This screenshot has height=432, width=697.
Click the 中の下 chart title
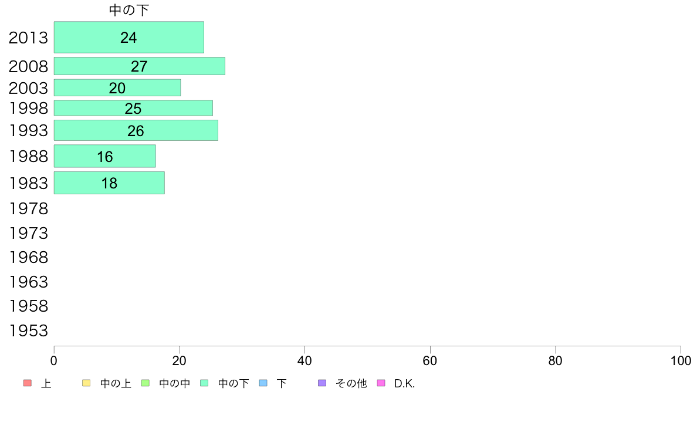pyautogui.click(x=129, y=10)
